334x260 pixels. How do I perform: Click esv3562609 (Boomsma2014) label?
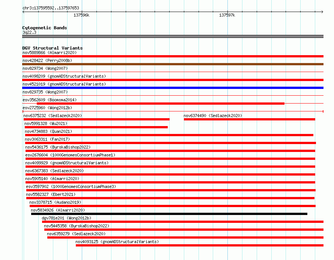50,100
